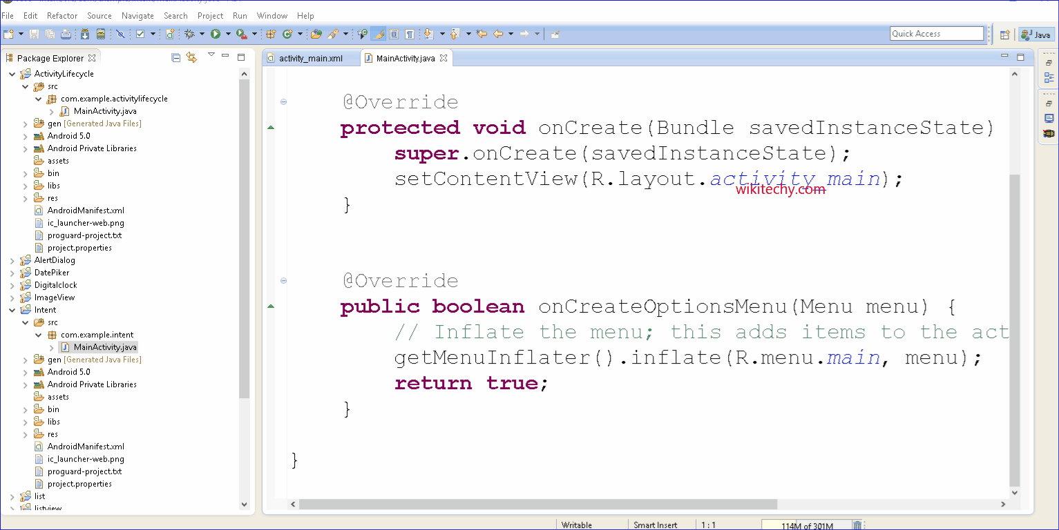Image resolution: width=1059 pixels, height=530 pixels.
Task: Click the New Java Class icon
Action: coord(287,34)
